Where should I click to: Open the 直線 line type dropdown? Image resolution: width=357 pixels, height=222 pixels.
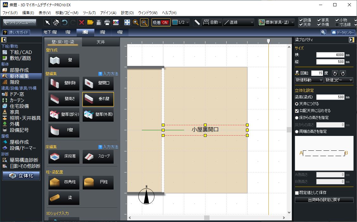[239, 22]
